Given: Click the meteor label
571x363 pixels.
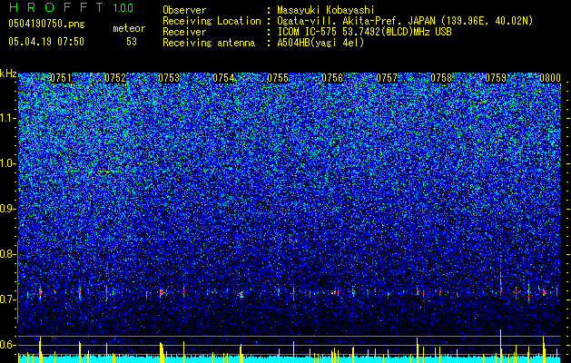Looking at the screenshot, I should (x=129, y=28).
